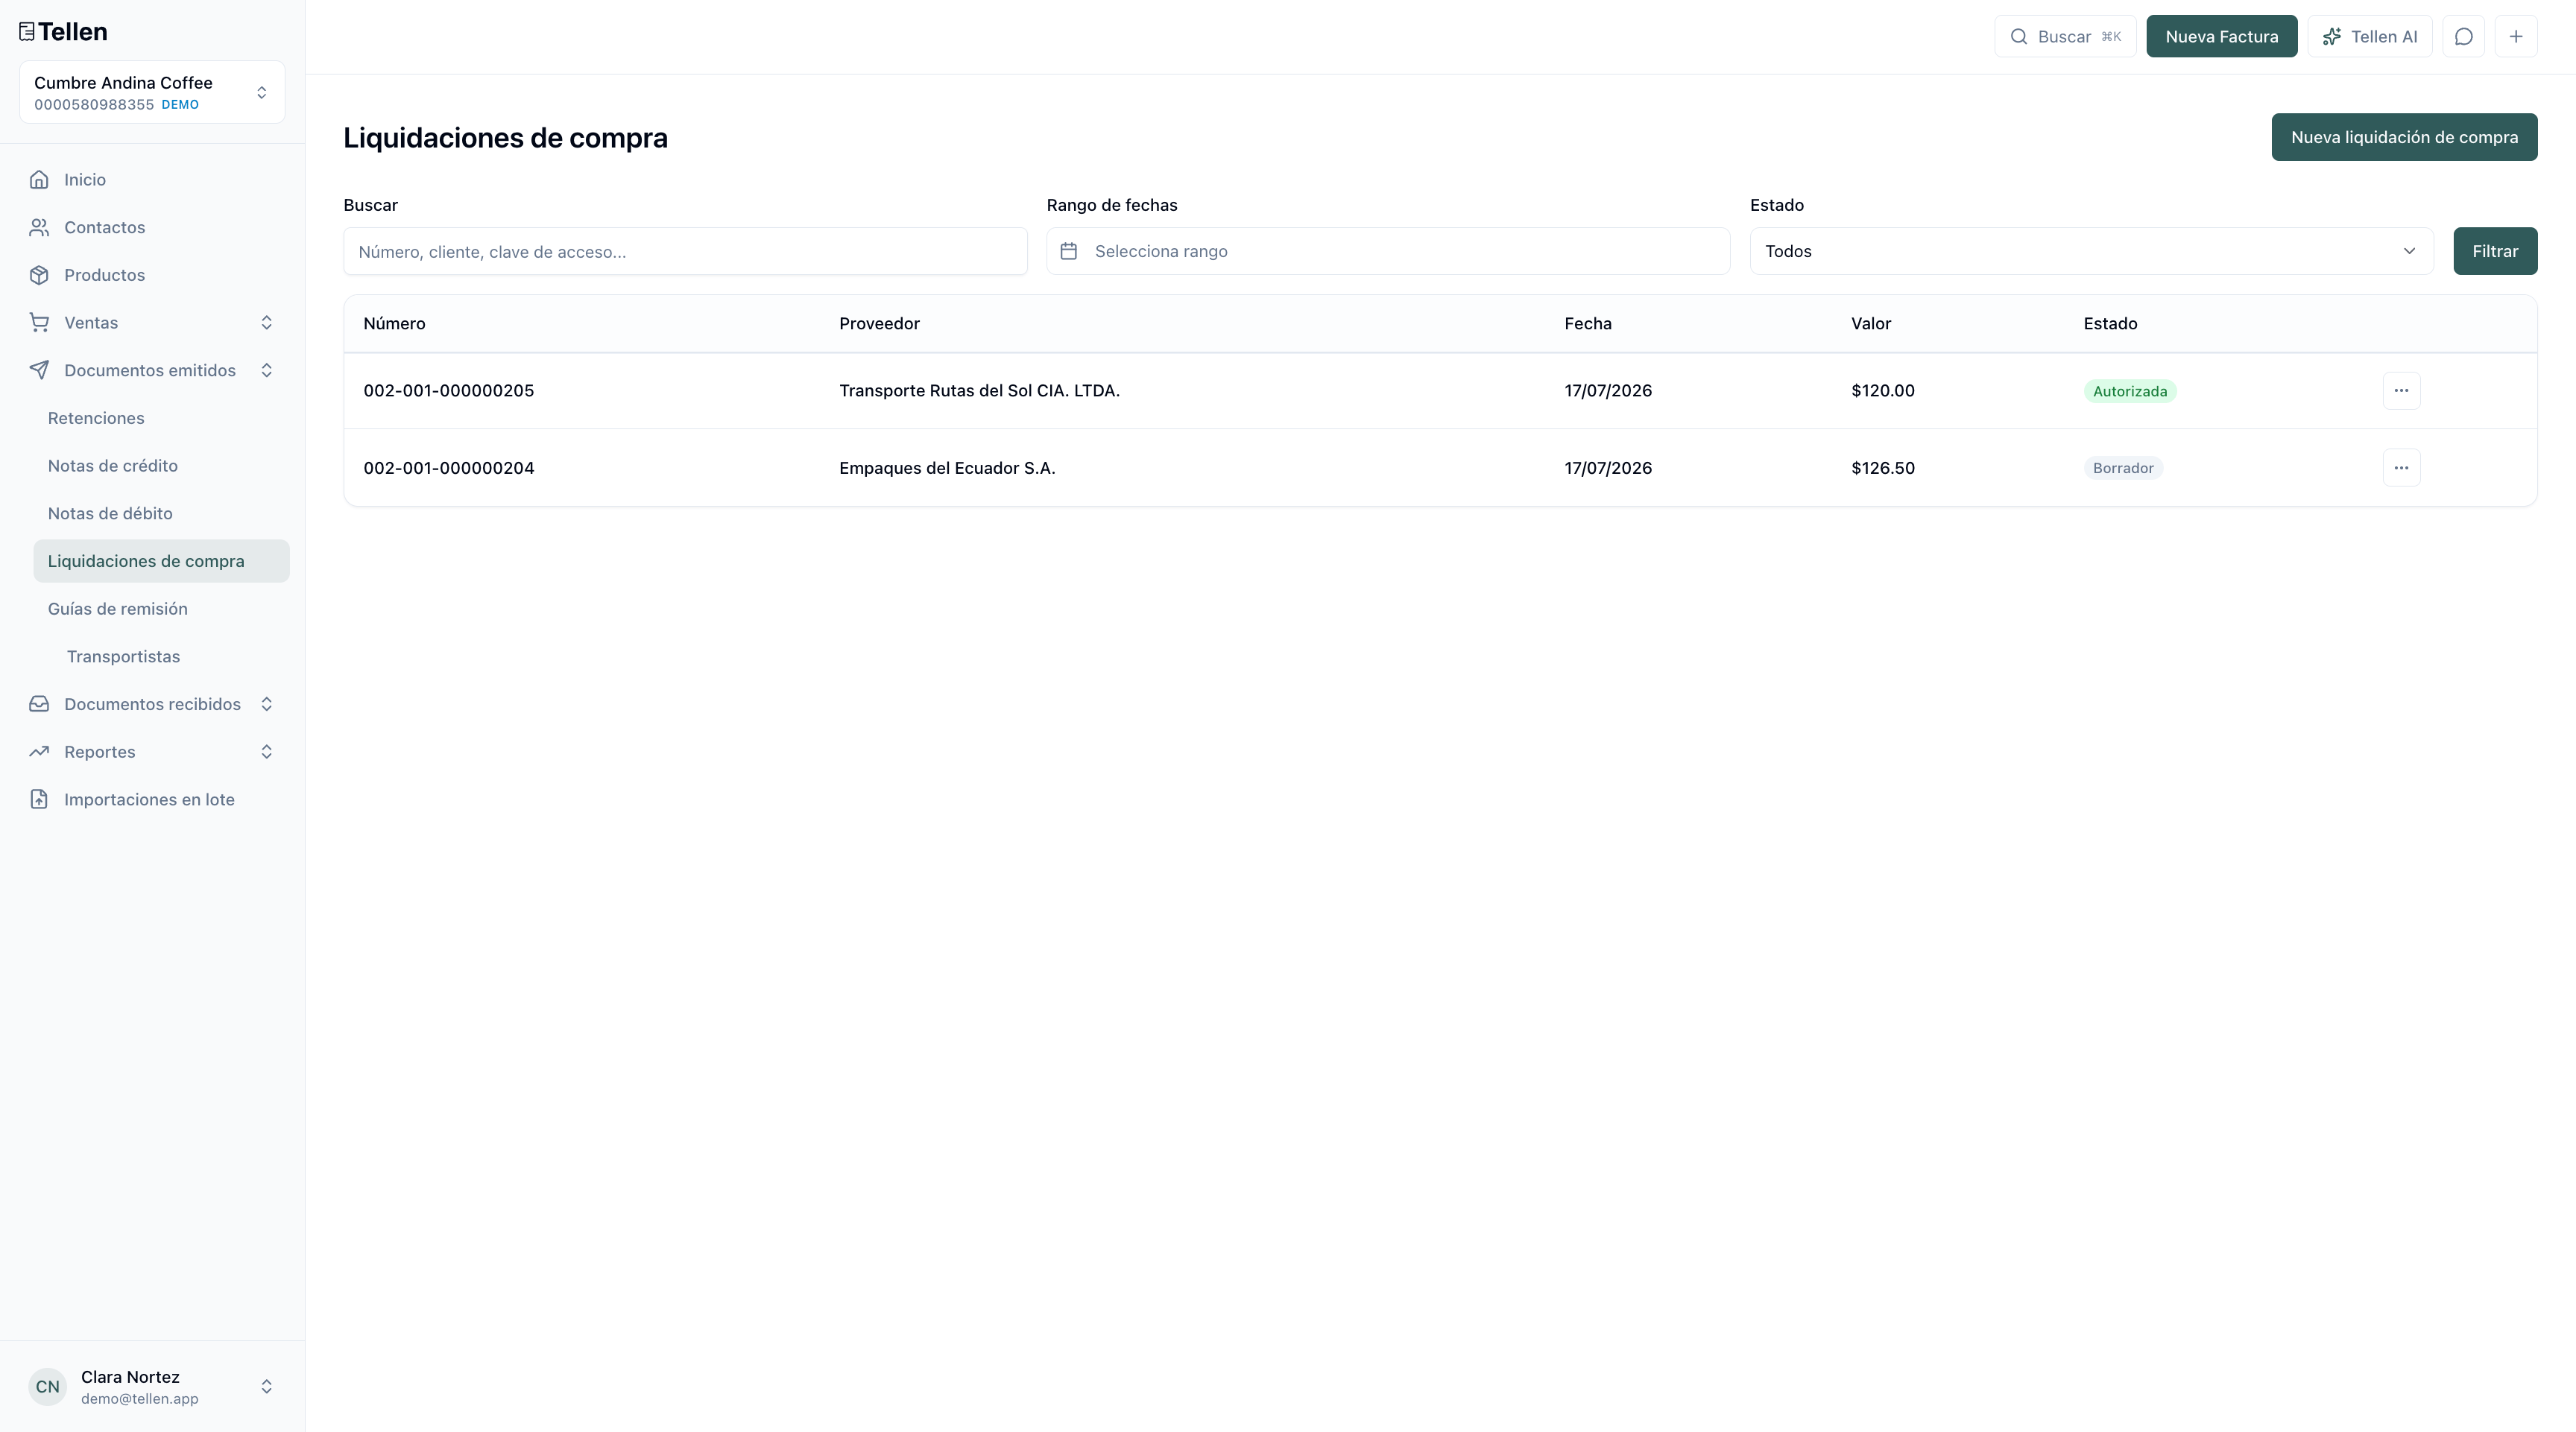The width and height of the screenshot is (2576, 1432).
Task: Click the $126.50 value
Action: coord(1883,468)
